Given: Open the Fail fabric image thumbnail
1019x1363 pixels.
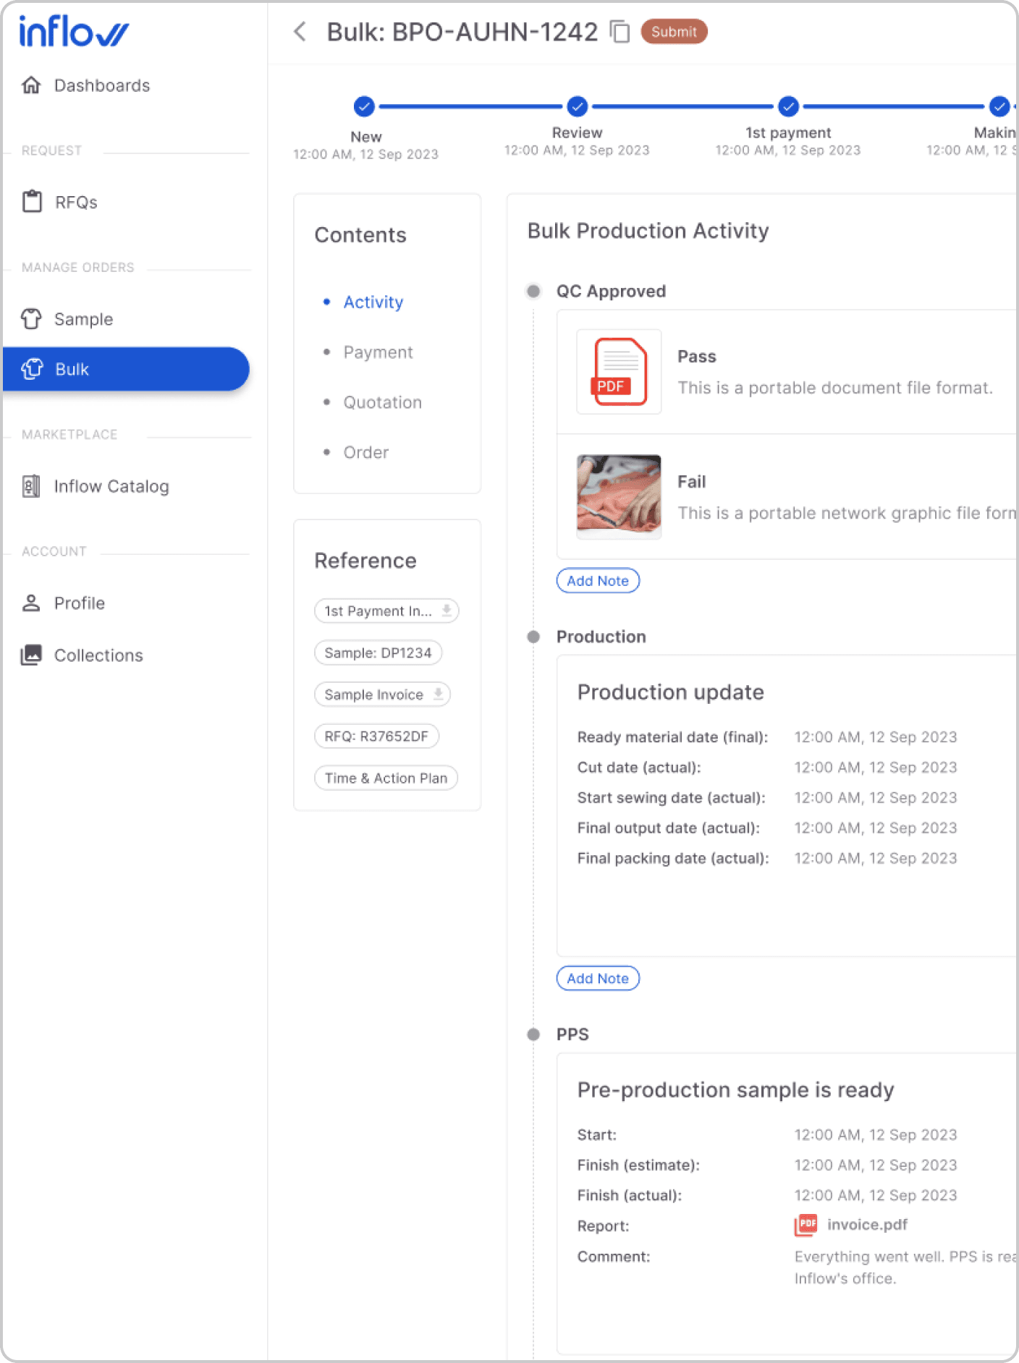Looking at the screenshot, I should tap(619, 496).
